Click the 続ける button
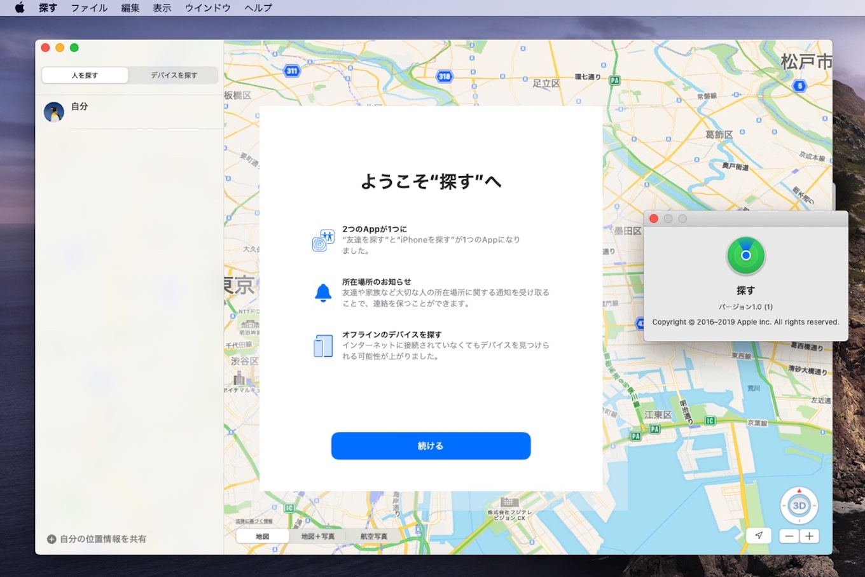The width and height of the screenshot is (865, 577). pyautogui.click(x=431, y=446)
